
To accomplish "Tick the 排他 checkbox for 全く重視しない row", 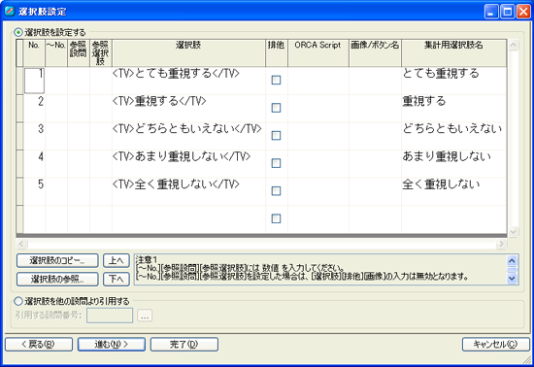I will point(276,191).
